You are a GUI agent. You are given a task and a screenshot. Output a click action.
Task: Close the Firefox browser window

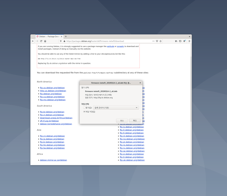click(x=189, y=37)
